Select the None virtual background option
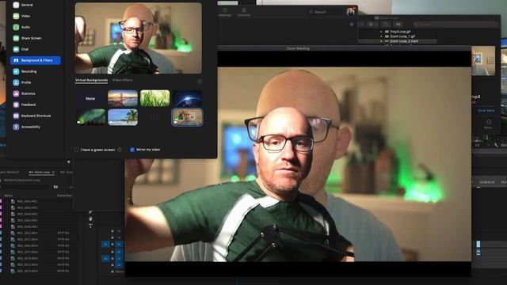 pyautogui.click(x=90, y=98)
